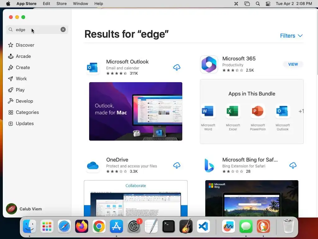
Task: Open Freeform from the Dock
Action: coord(229,226)
